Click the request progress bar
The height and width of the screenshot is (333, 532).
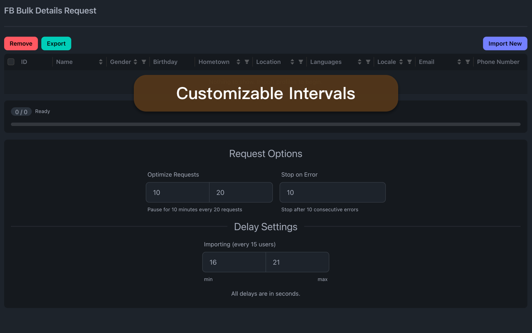click(x=266, y=124)
